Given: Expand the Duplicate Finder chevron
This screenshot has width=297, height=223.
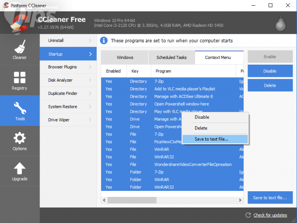Looking at the screenshot, I should tap(90, 93).
